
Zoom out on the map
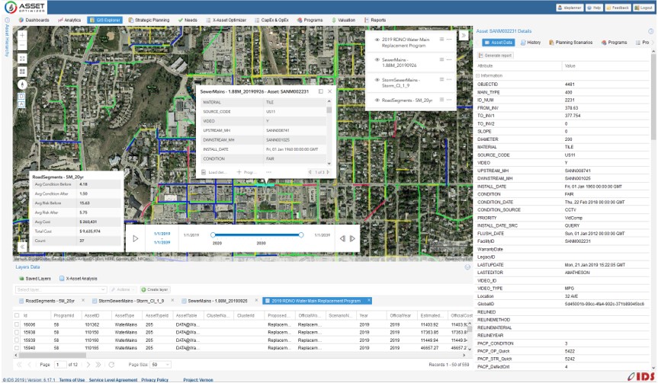pyautogui.click(x=21, y=46)
